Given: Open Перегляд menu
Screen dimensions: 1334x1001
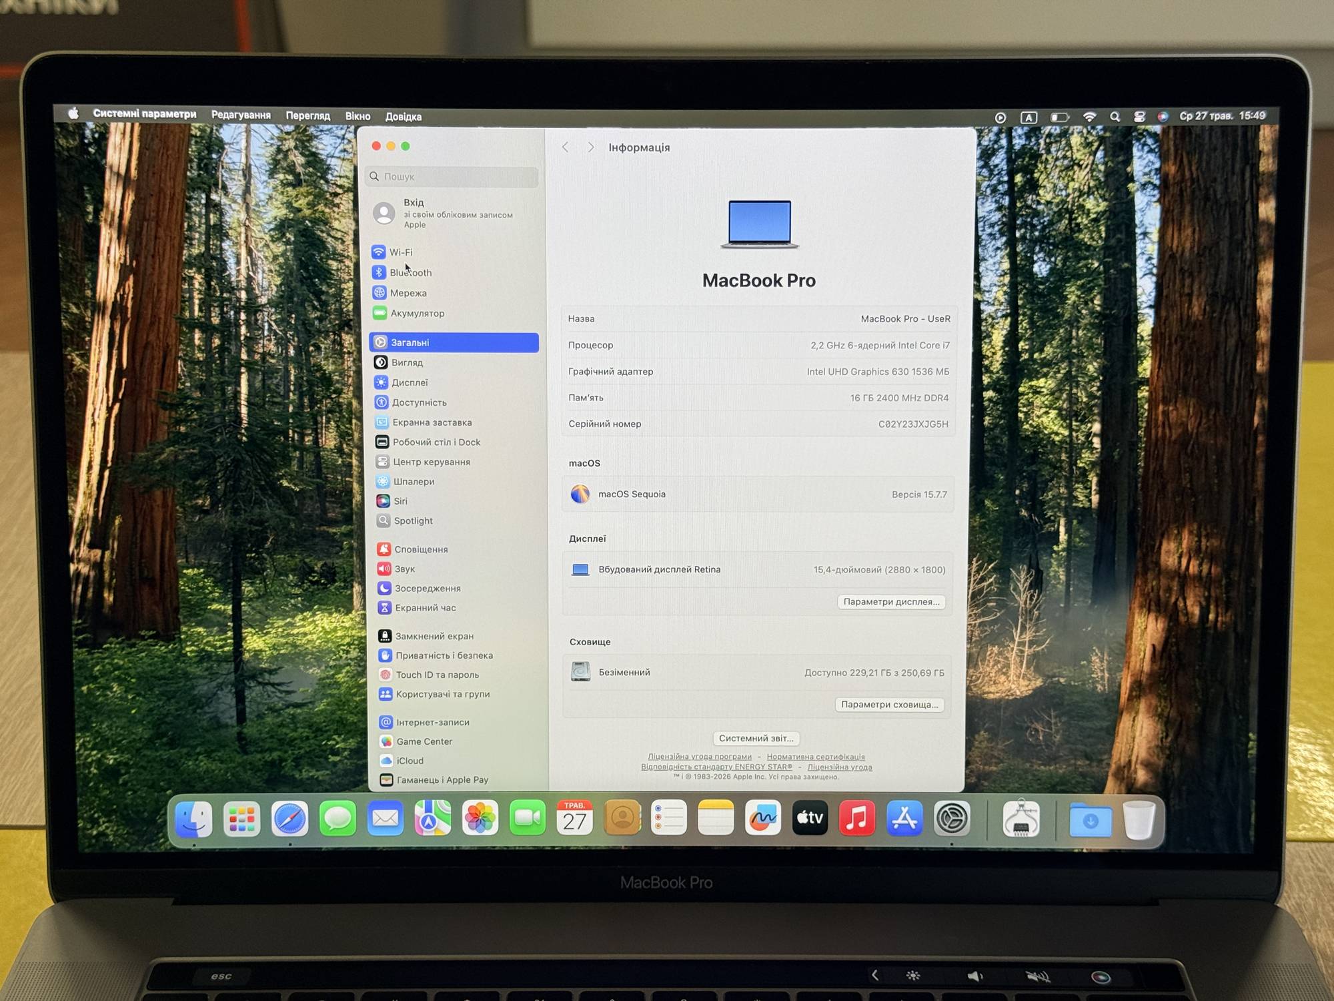Looking at the screenshot, I should click(x=308, y=115).
